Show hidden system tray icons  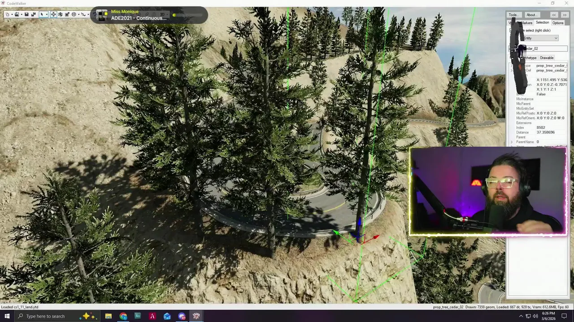[x=521, y=316]
